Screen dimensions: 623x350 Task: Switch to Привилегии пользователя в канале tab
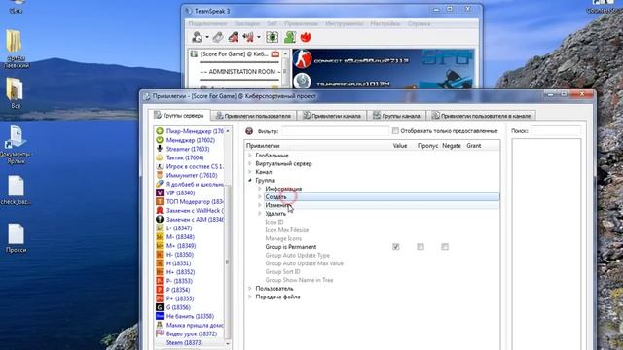(481, 116)
